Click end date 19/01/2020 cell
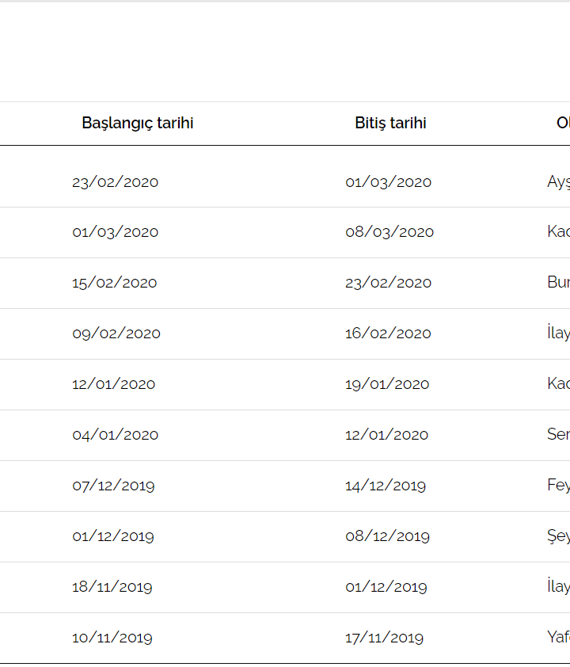 coord(387,384)
